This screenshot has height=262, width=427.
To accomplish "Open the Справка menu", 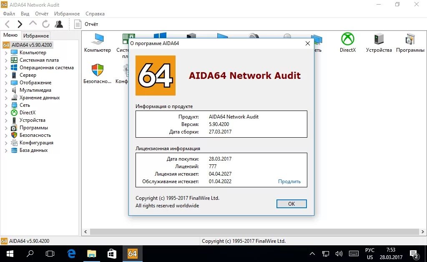I will tap(95, 14).
